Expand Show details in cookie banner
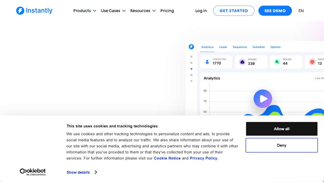The height and width of the screenshot is (182, 324). click(x=82, y=172)
